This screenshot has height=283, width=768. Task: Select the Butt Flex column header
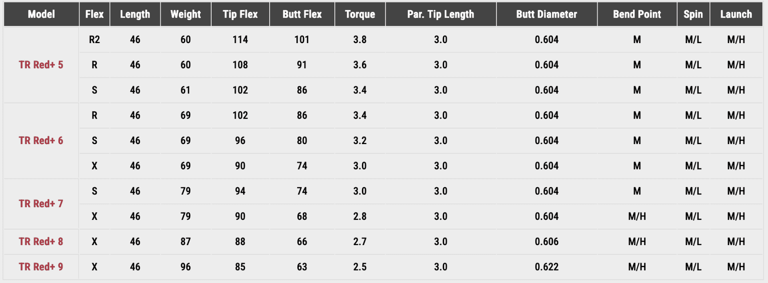coord(302,14)
